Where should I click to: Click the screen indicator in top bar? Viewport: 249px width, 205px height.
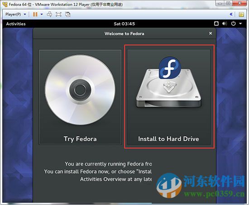[216, 24]
